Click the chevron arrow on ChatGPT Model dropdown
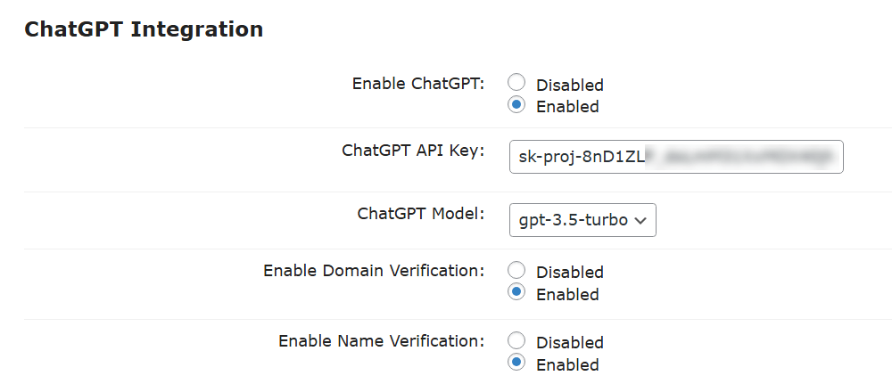This screenshot has height=392, width=892. tap(640, 220)
